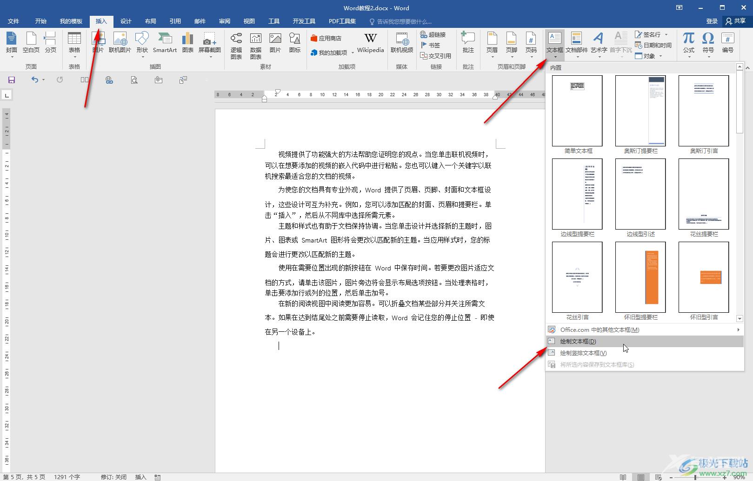Insert an equation (公式)
The height and width of the screenshot is (481, 753).
(x=688, y=45)
